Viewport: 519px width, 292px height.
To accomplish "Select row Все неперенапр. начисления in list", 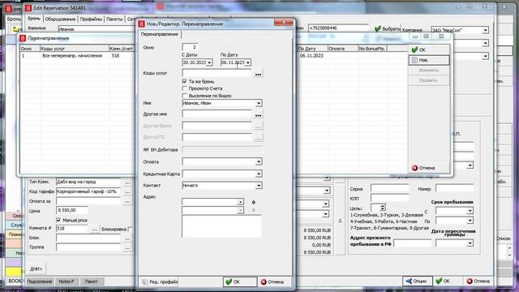I will point(72,56).
